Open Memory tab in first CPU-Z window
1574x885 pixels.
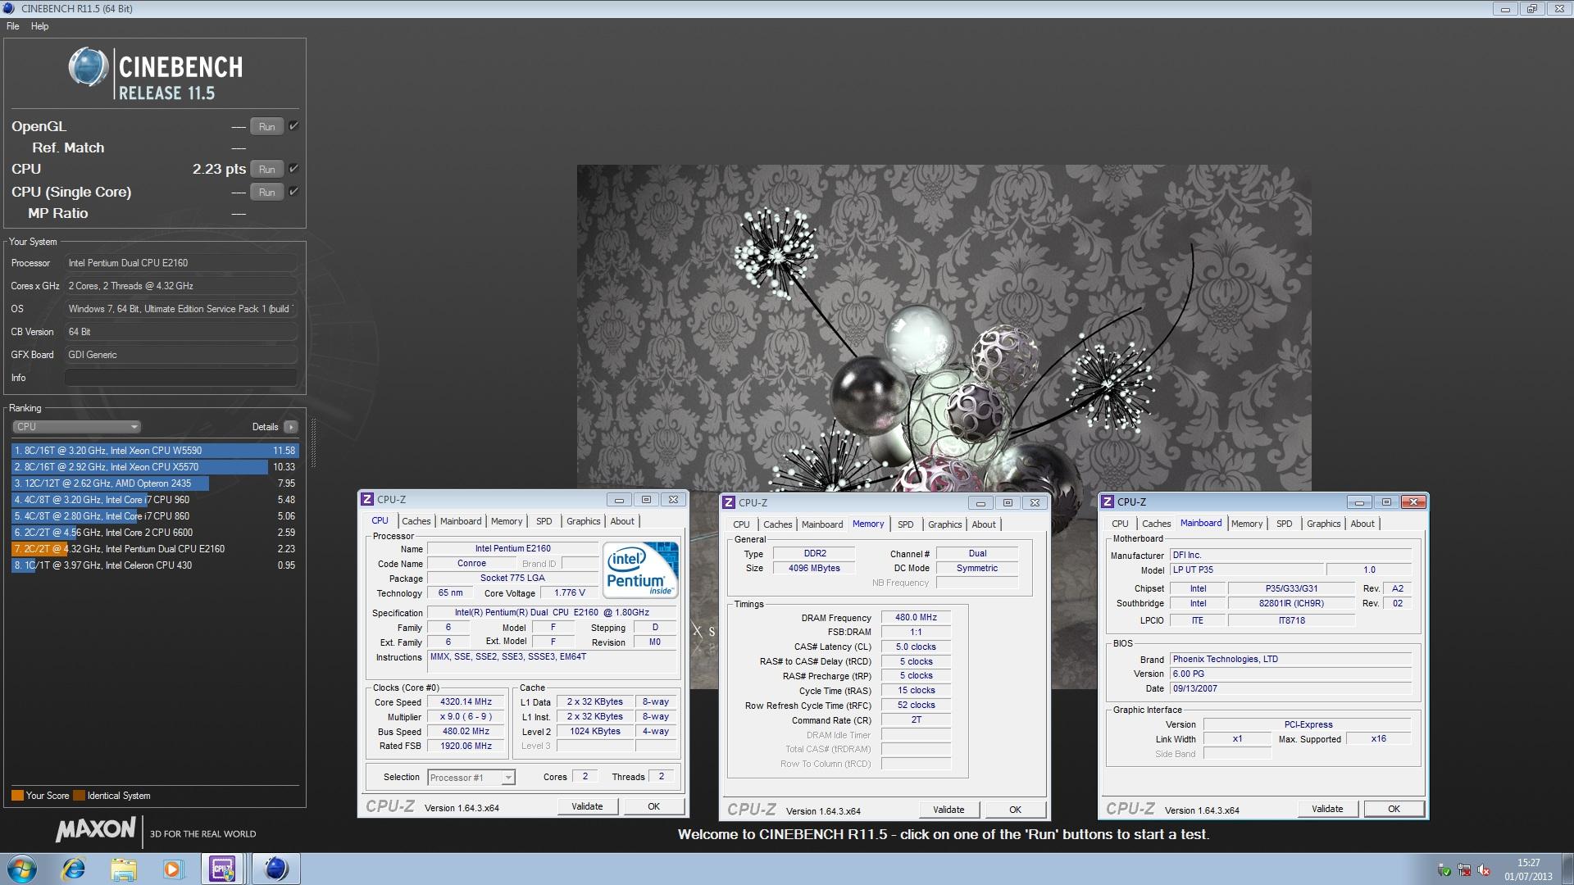pos(507,521)
